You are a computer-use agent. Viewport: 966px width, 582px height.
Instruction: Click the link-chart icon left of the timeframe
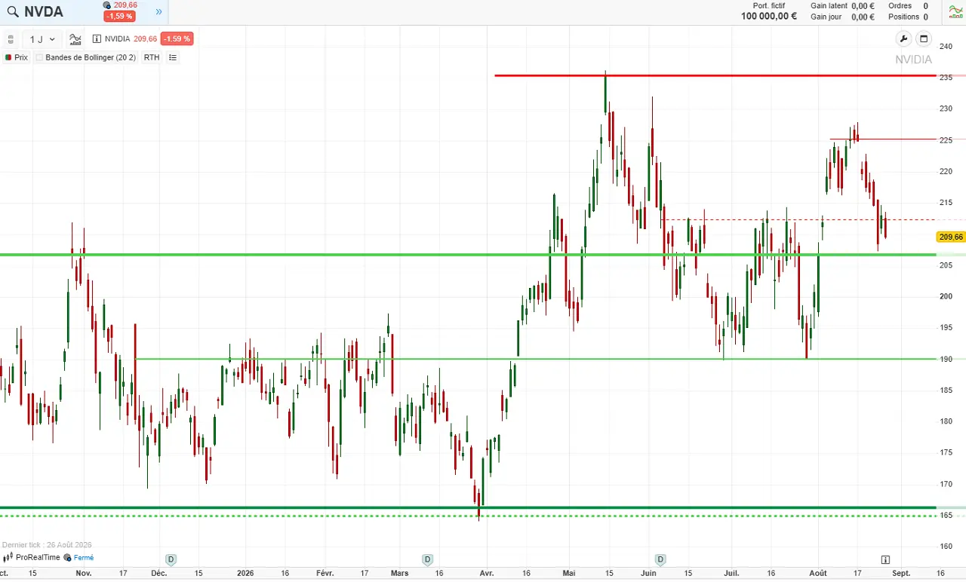pyautogui.click(x=11, y=39)
